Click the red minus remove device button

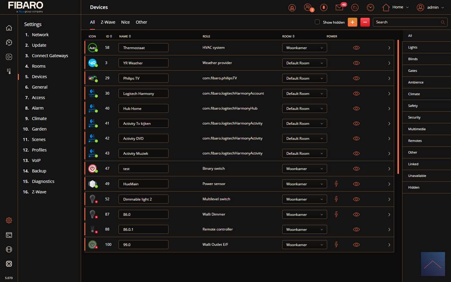(x=365, y=22)
